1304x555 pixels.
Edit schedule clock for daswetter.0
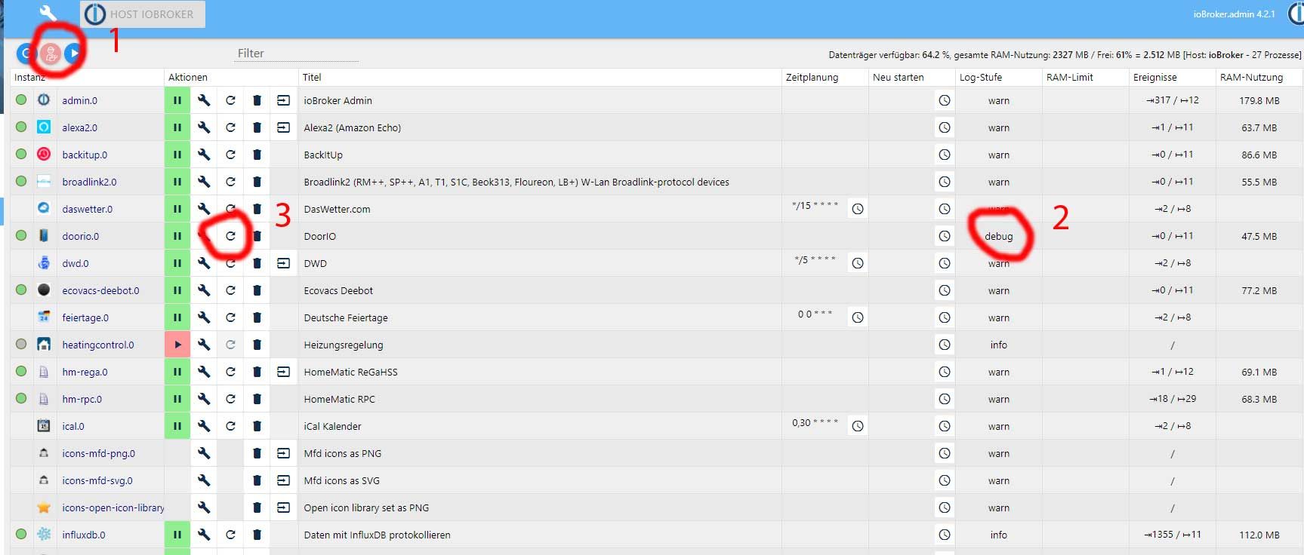pyautogui.click(x=858, y=209)
